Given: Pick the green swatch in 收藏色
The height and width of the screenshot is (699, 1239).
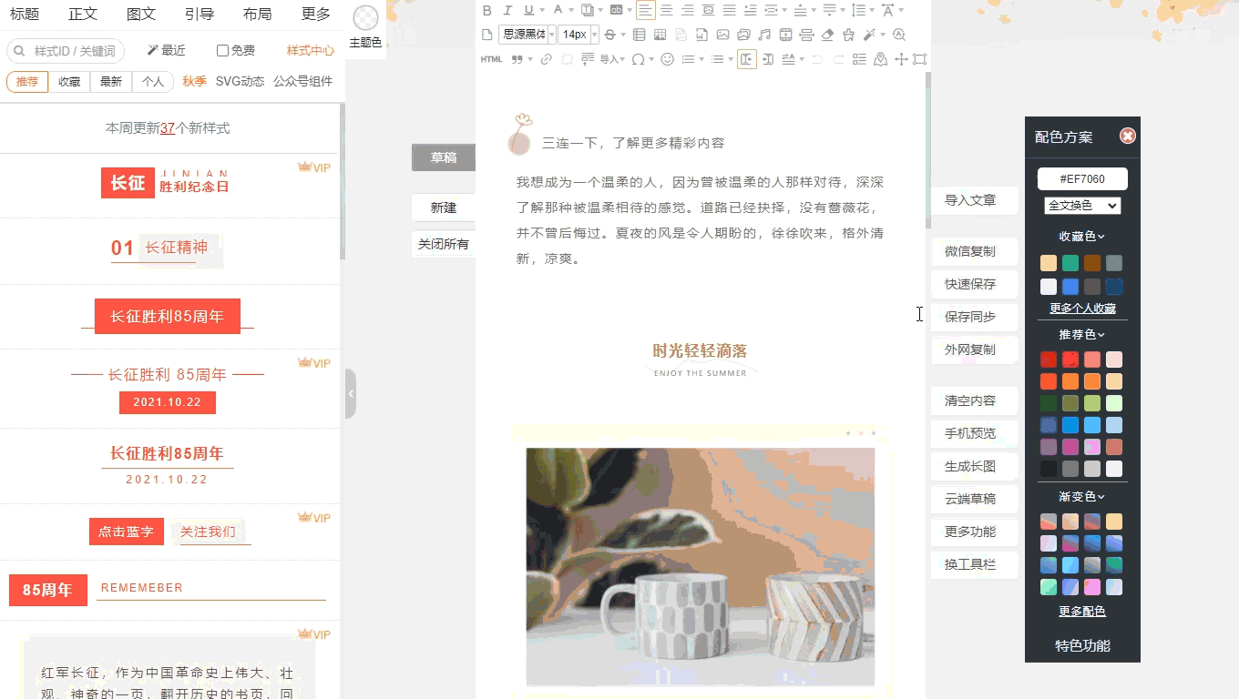Looking at the screenshot, I should pyautogui.click(x=1070, y=263).
